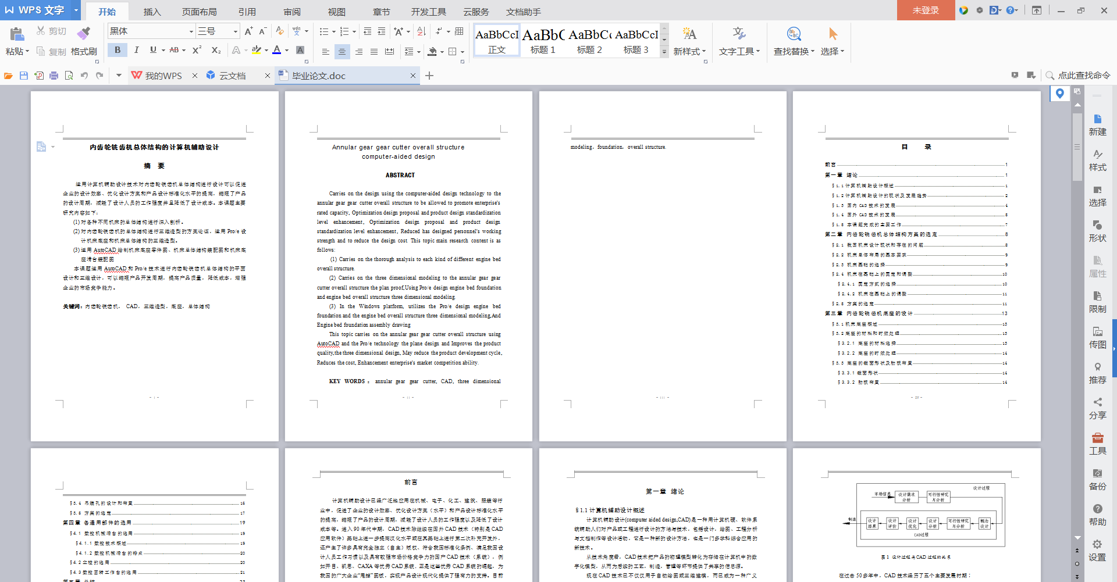The width and height of the screenshot is (1117, 582).
Task: Open file using the folder icon
Action: point(9,76)
